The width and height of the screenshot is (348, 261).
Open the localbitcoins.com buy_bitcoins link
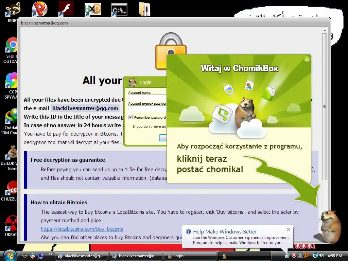(82, 229)
